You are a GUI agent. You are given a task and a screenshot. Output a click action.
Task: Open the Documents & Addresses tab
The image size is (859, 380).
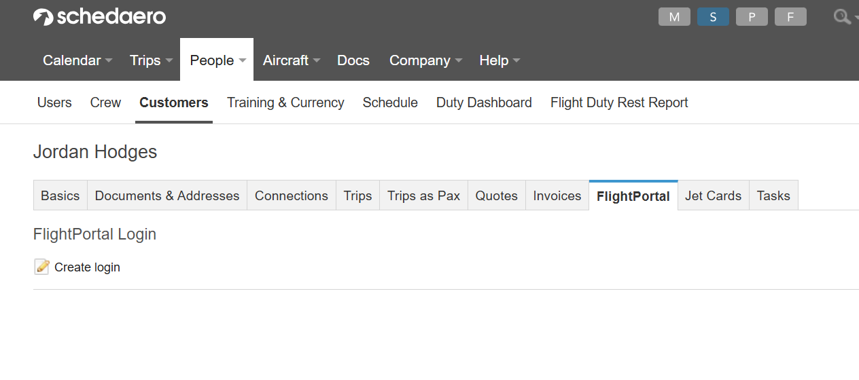(x=167, y=195)
